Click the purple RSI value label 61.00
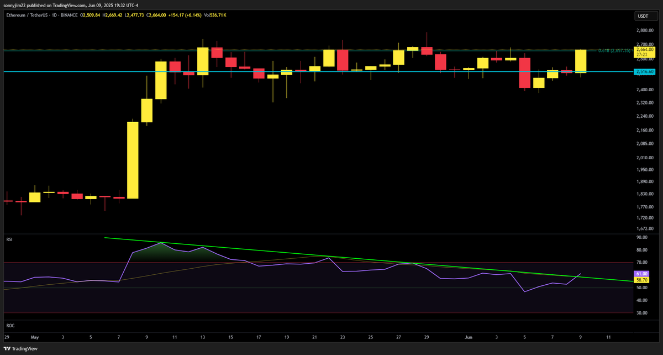The image size is (663, 355). click(x=642, y=274)
